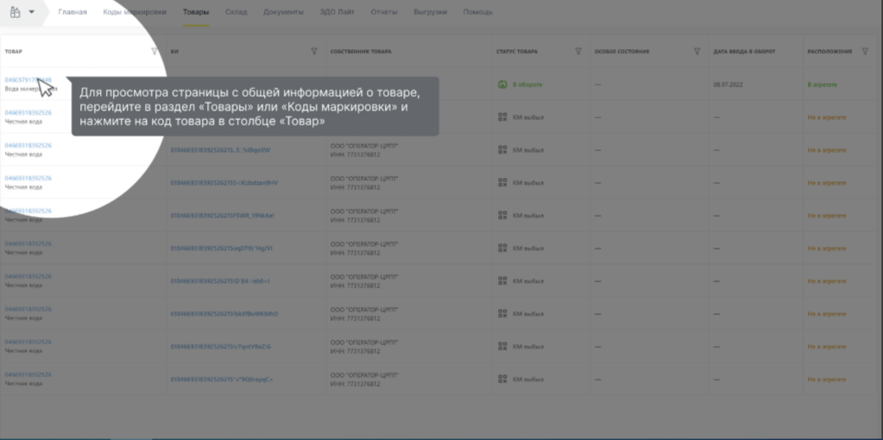Open KI code ending FSWR_YINkAe!

(222, 216)
